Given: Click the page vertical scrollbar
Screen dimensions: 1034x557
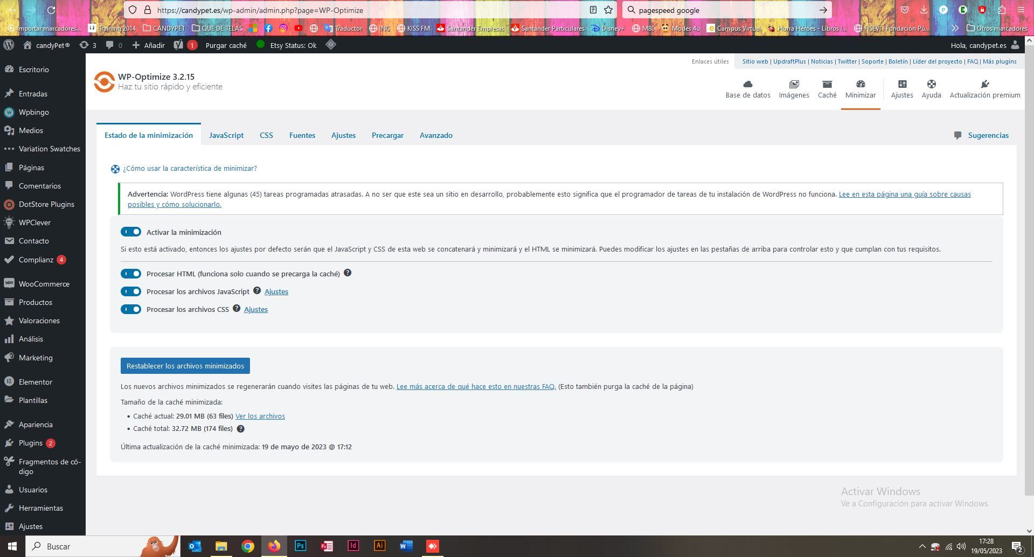Looking at the screenshot, I should (1029, 269).
